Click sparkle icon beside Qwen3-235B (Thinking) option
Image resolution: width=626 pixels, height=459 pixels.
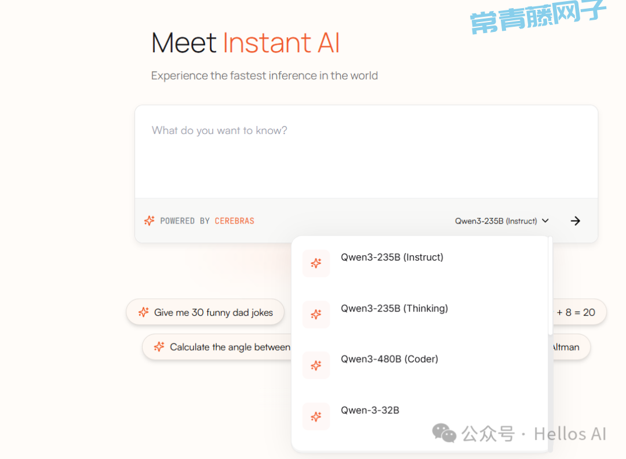click(x=316, y=315)
